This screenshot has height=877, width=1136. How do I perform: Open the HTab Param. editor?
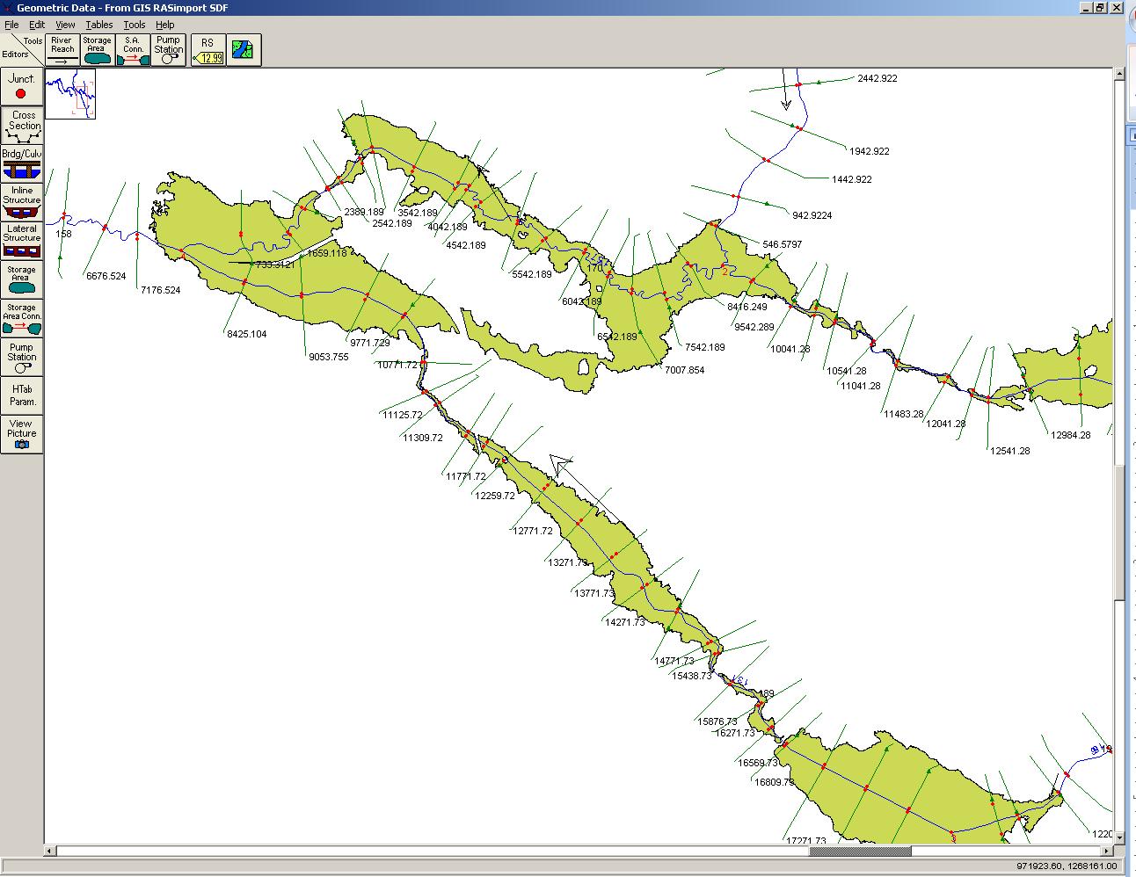click(x=21, y=395)
